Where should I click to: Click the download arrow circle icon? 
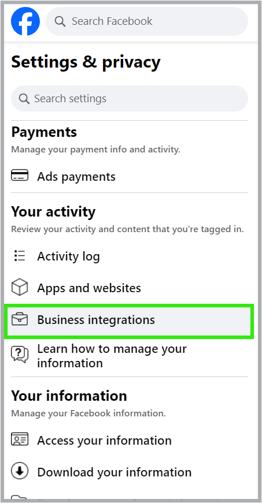tap(20, 471)
